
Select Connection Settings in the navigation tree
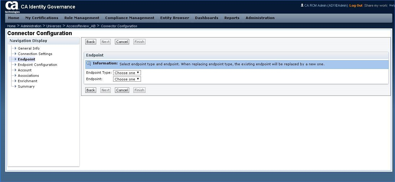(x=35, y=54)
